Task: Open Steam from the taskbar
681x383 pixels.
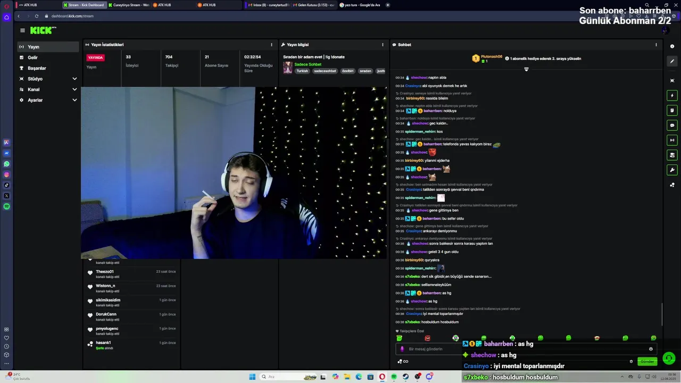Action: [405, 377]
